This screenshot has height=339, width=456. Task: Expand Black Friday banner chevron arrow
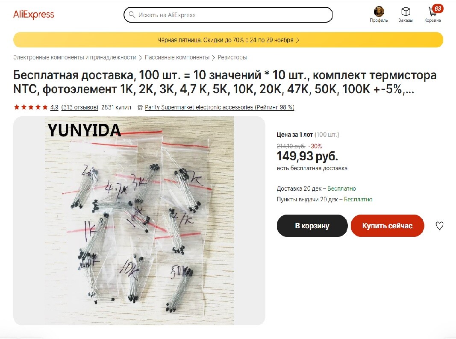tap(297, 40)
